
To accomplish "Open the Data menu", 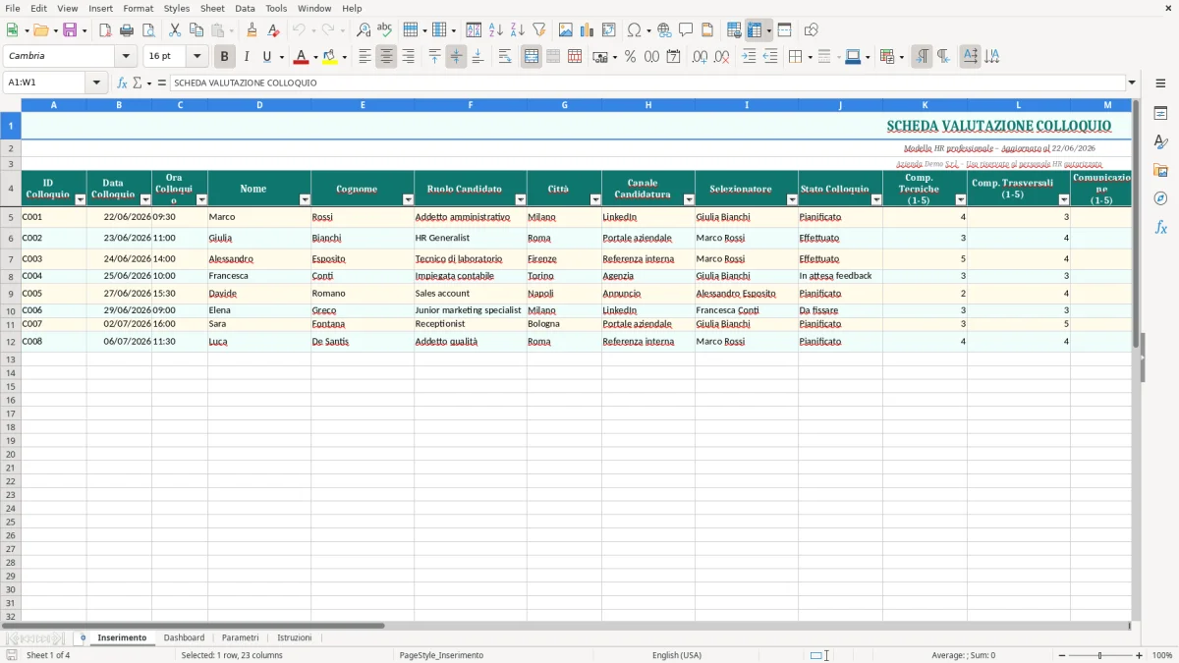I will click(245, 8).
